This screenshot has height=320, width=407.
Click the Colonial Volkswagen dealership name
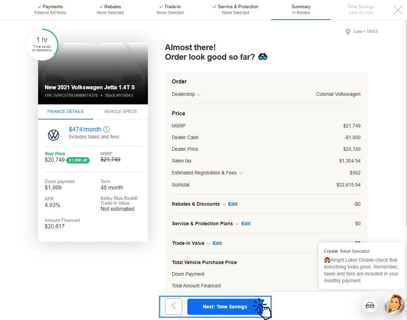pyautogui.click(x=338, y=94)
